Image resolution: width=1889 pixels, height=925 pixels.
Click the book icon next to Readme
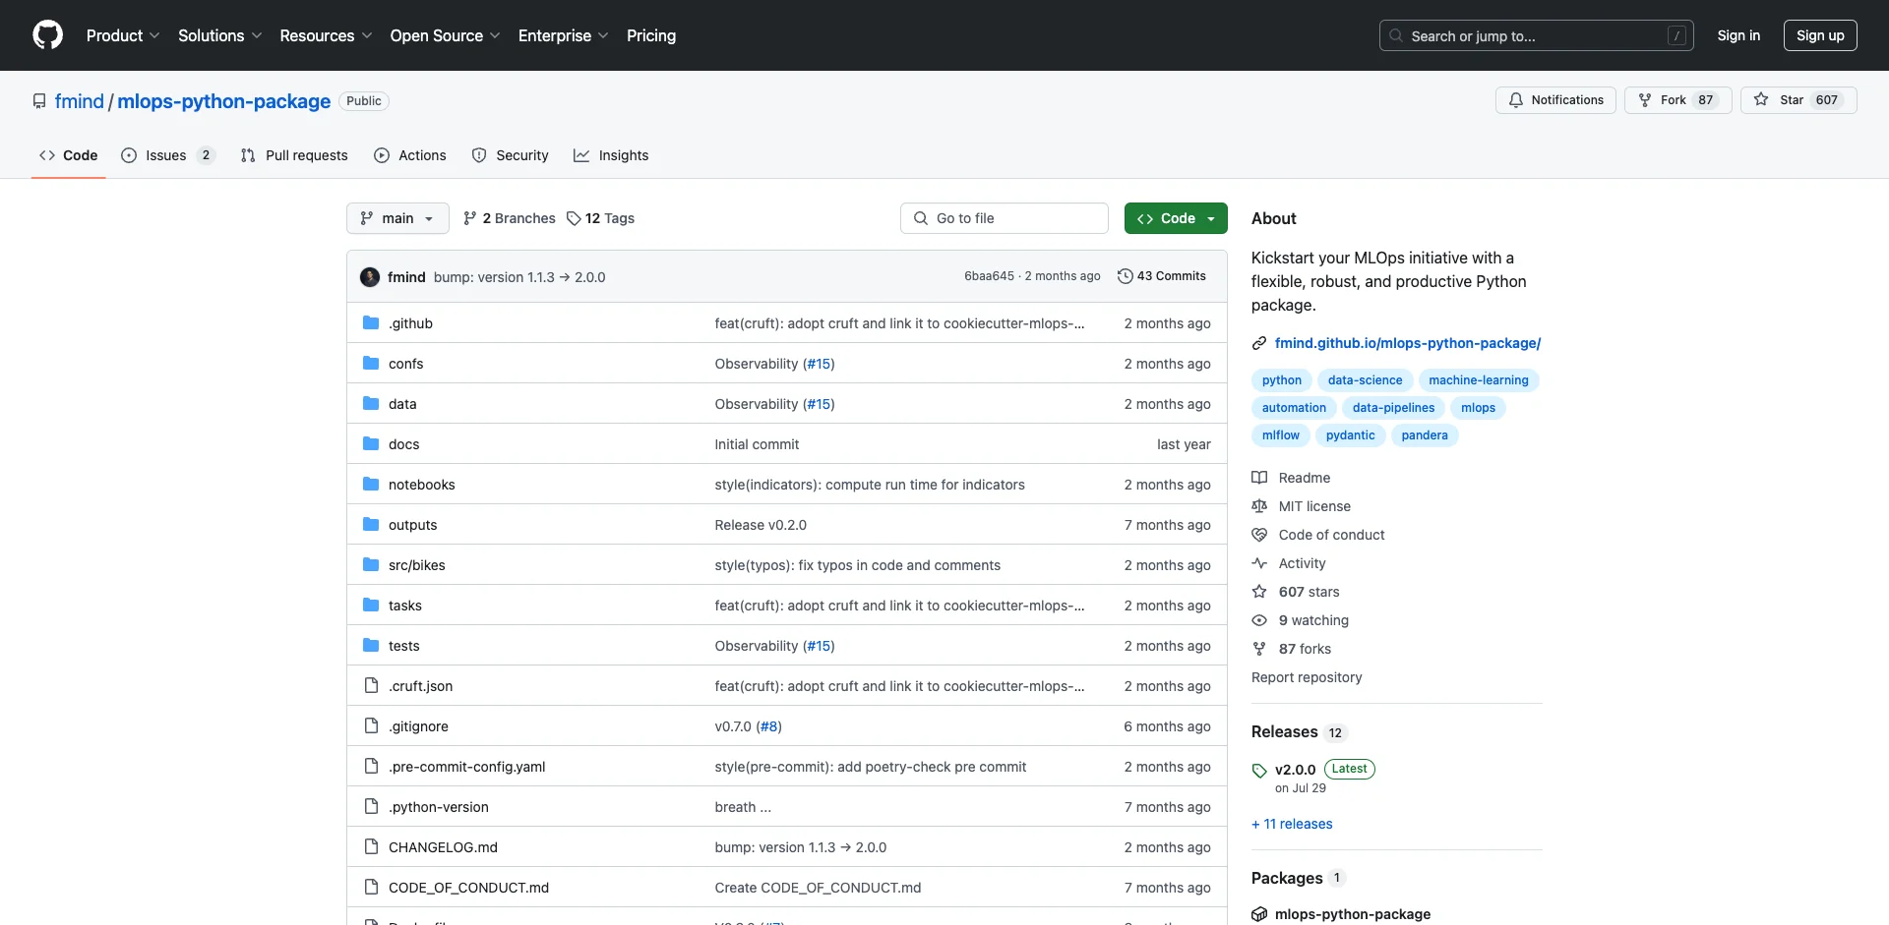1259,478
